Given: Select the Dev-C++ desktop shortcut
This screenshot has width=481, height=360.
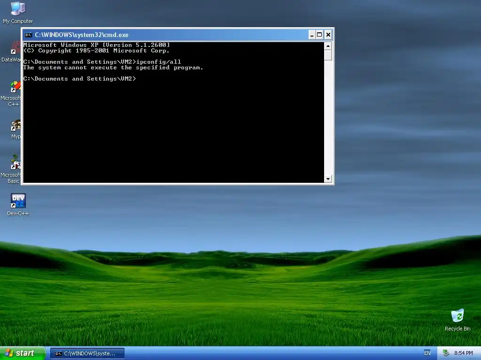Looking at the screenshot, I should click(x=18, y=204).
